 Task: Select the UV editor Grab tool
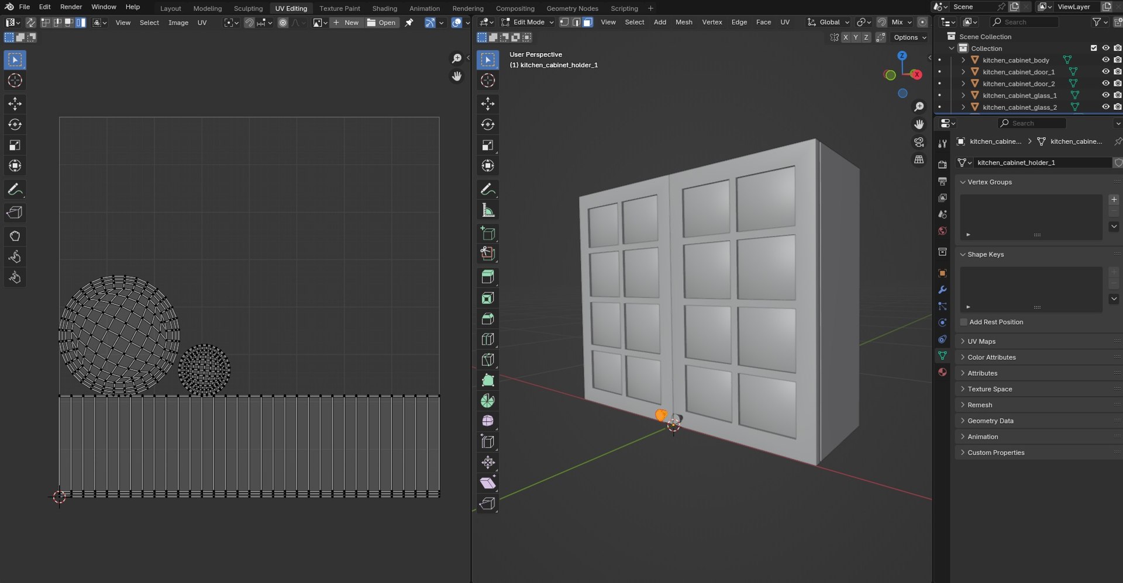[x=15, y=236]
